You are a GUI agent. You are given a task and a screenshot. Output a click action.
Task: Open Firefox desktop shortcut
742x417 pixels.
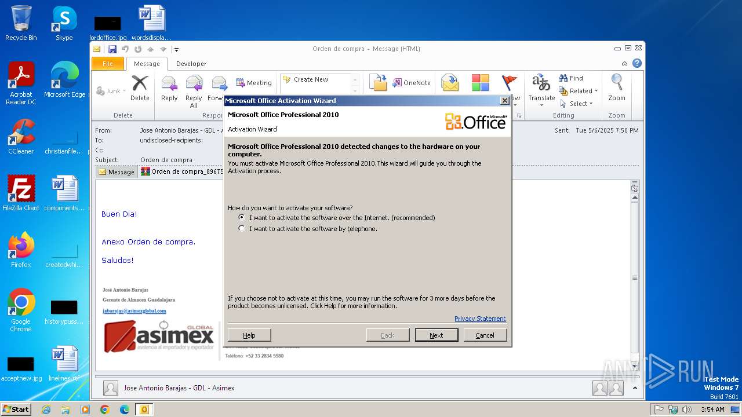(21, 250)
